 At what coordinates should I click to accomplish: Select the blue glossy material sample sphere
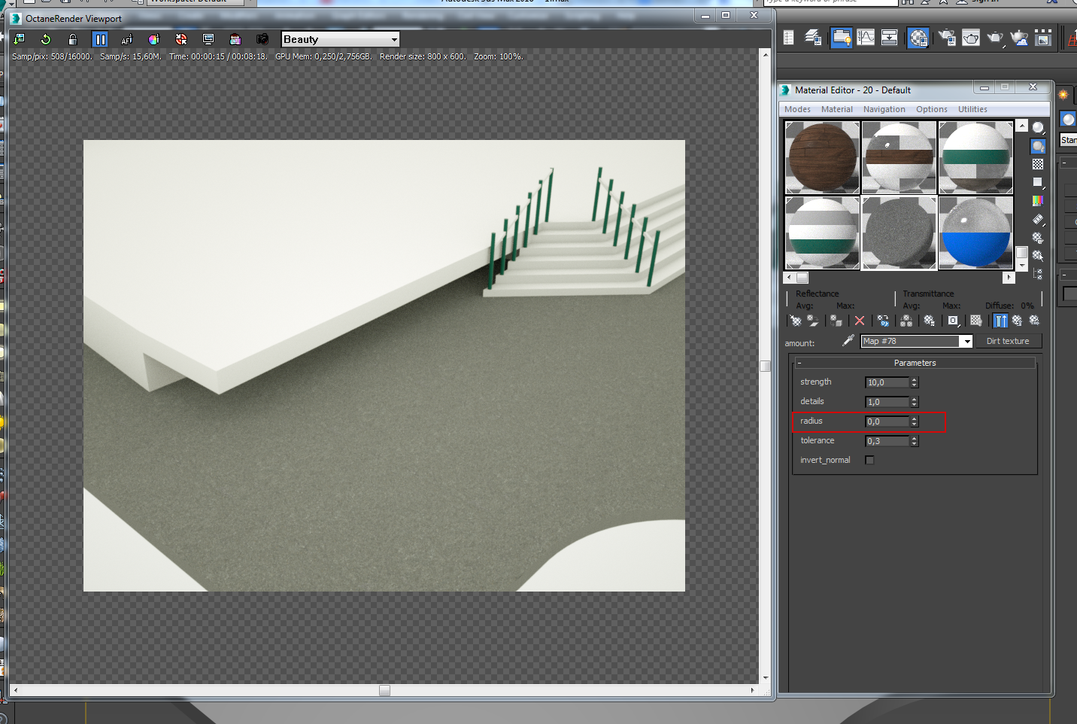click(x=975, y=233)
